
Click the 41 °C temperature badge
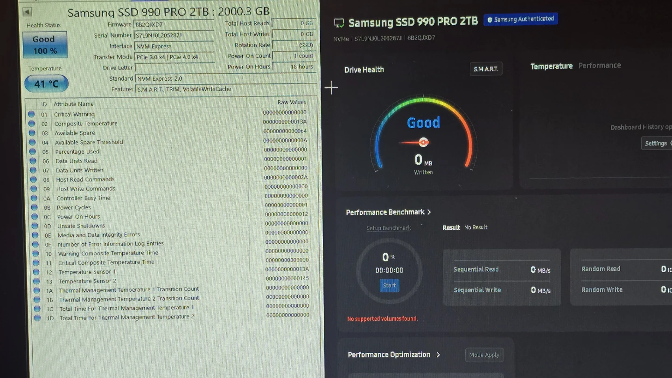pos(47,84)
